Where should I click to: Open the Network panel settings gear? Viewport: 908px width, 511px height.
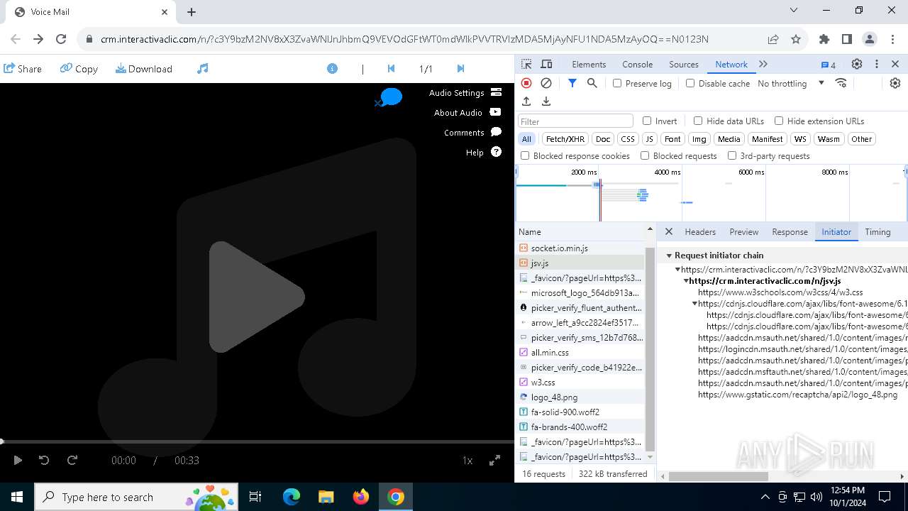pos(895,83)
